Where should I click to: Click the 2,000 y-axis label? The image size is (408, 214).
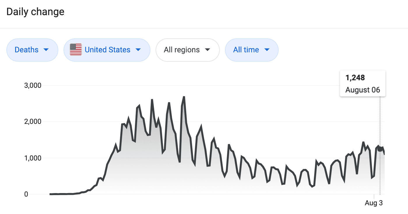pyautogui.click(x=33, y=122)
